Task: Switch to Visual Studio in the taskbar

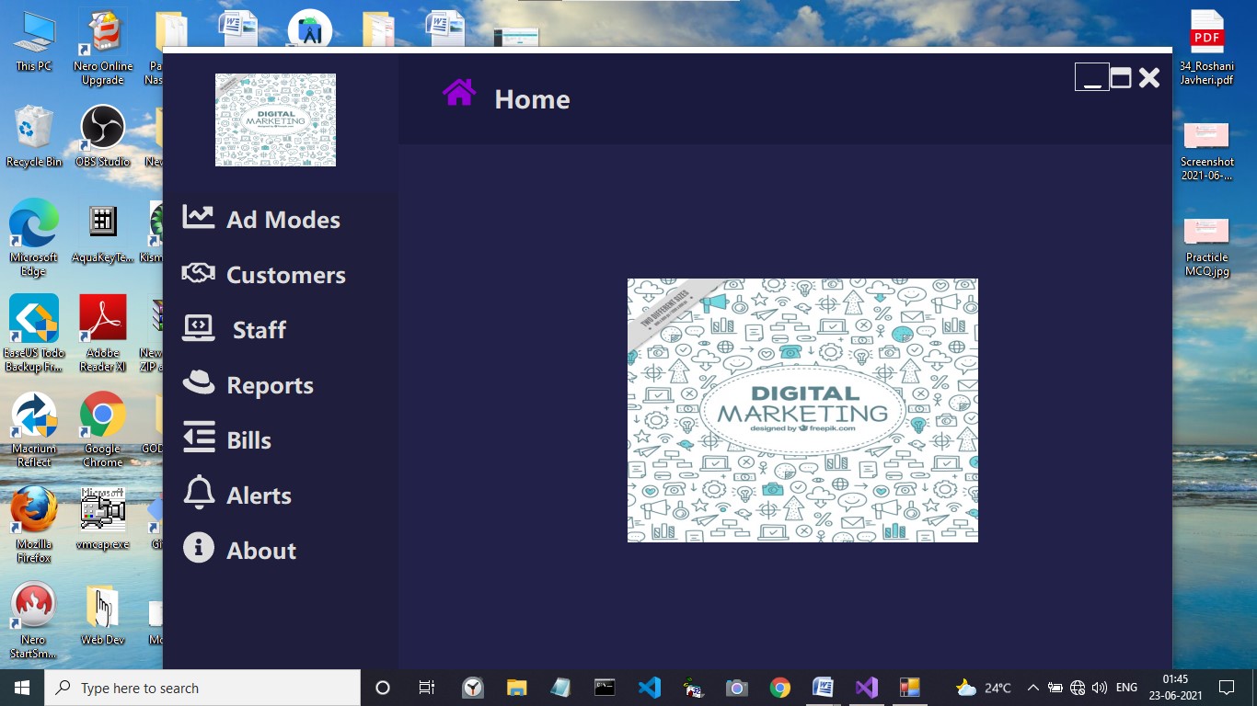Action: [866, 688]
